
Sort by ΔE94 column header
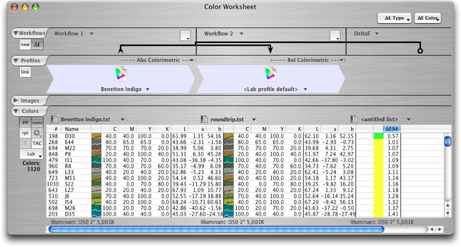[392, 129]
